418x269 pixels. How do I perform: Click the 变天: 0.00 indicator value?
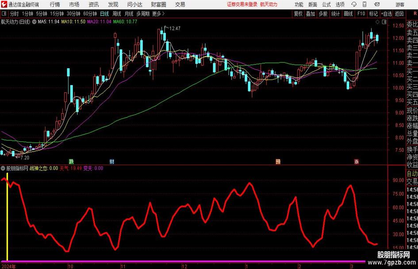click(x=93, y=168)
